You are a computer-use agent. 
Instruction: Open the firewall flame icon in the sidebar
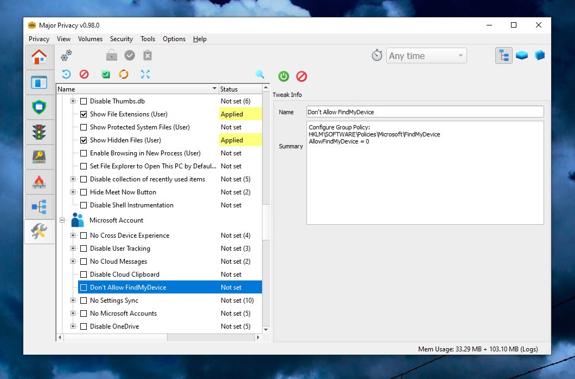(x=39, y=181)
